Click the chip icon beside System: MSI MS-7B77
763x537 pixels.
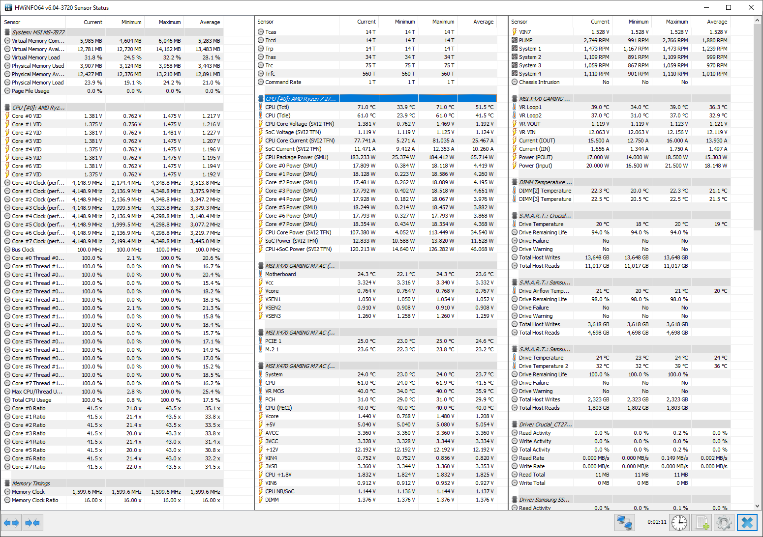click(x=7, y=32)
